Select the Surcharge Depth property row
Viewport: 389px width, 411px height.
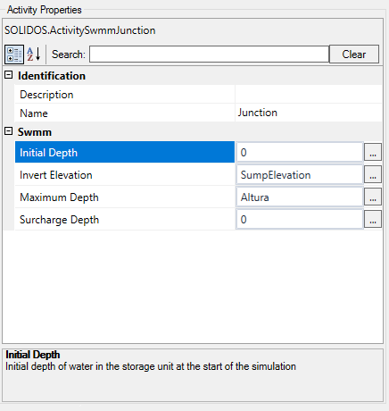point(125,219)
